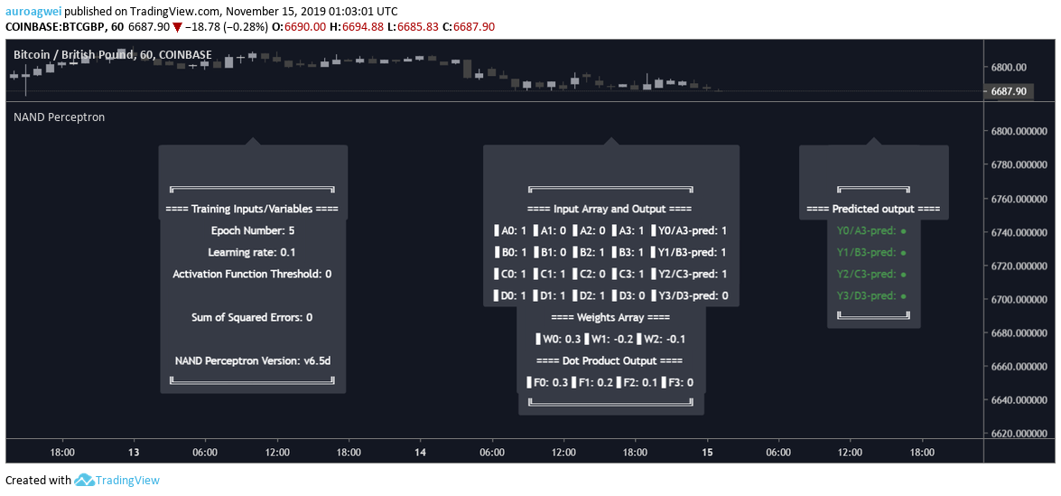
Task: Click the W0: 0.3 weight value
Action: pos(557,339)
